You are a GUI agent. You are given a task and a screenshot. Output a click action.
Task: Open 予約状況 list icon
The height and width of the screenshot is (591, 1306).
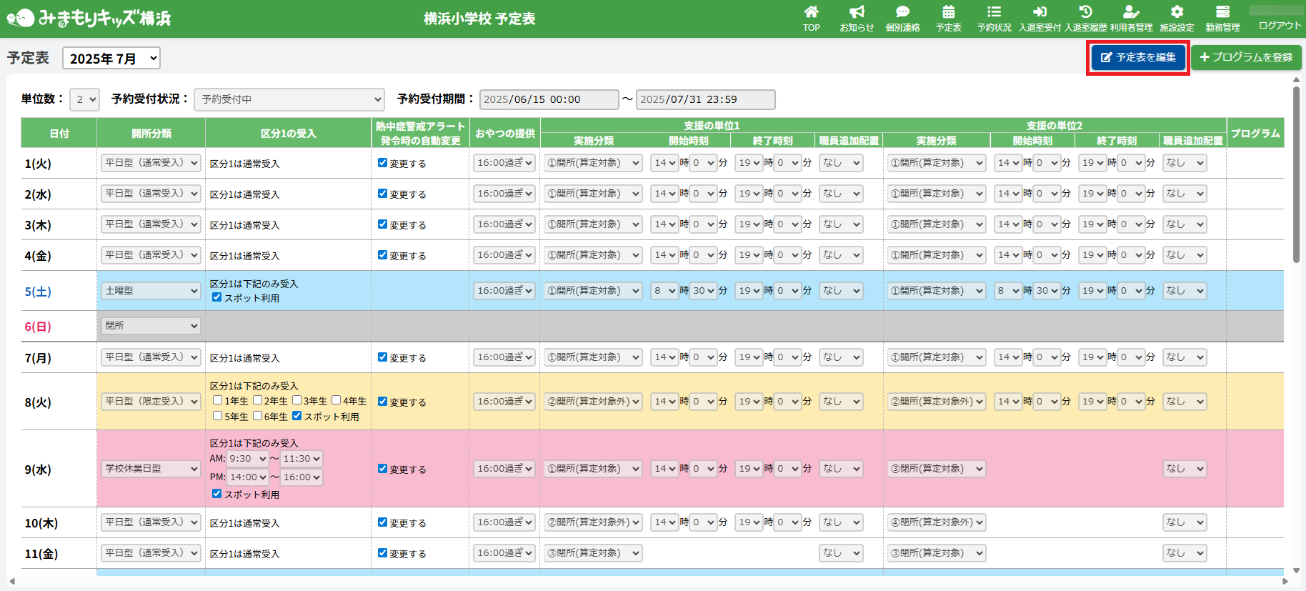[x=994, y=12]
